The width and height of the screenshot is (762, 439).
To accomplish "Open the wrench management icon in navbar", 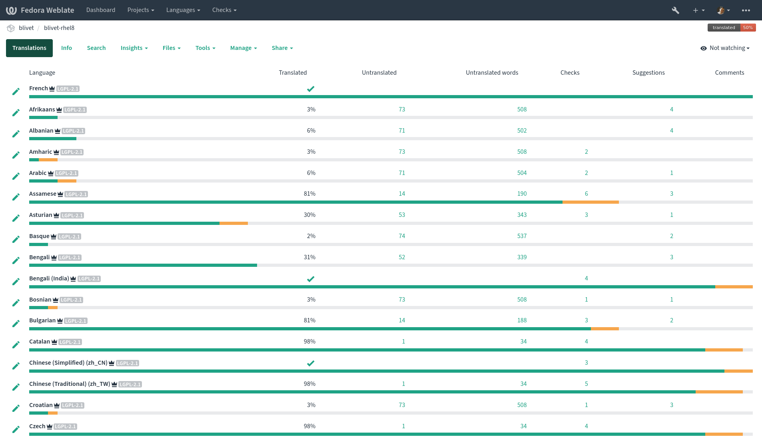I will pos(675,10).
